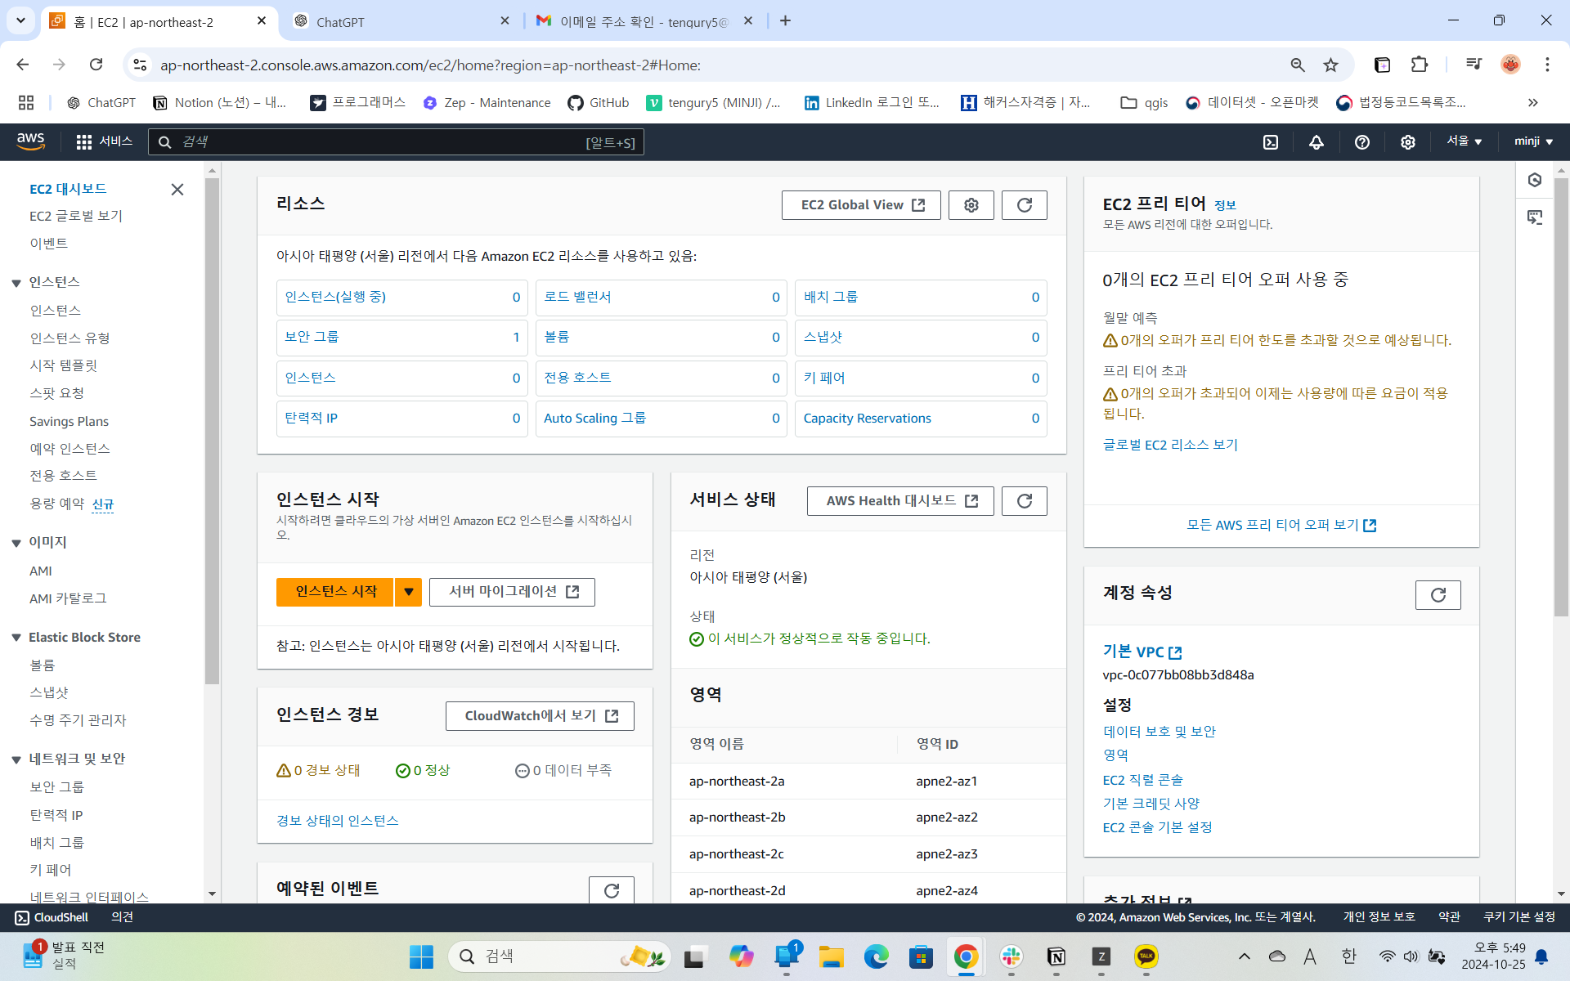Open 시작 템플릿 in the sidebar

click(x=64, y=365)
